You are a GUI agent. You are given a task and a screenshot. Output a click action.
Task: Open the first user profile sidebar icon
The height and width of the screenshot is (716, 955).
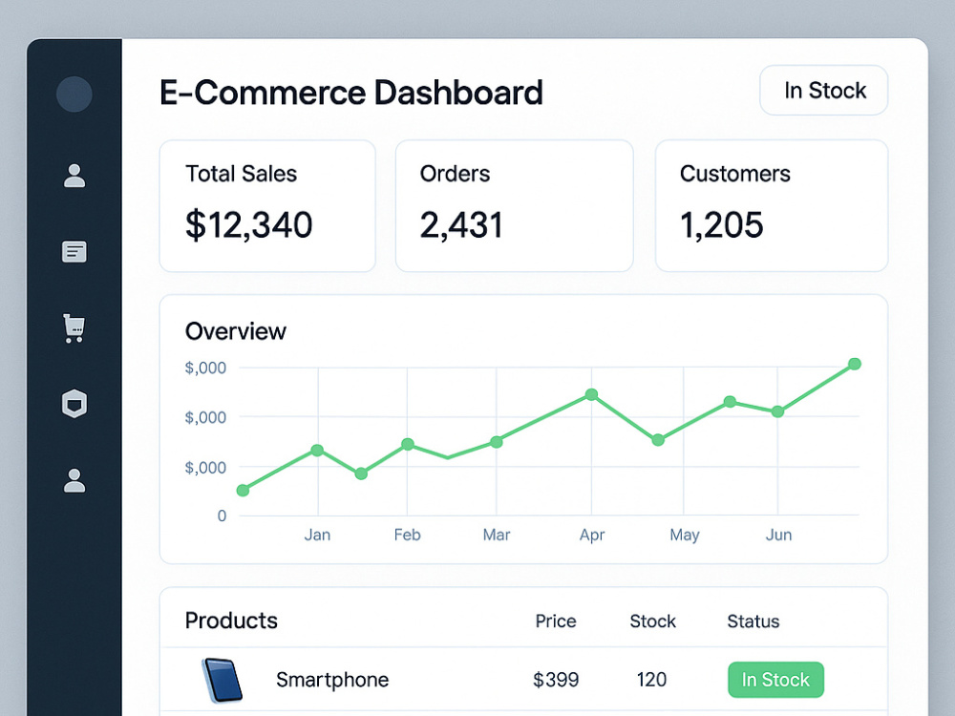(x=74, y=176)
